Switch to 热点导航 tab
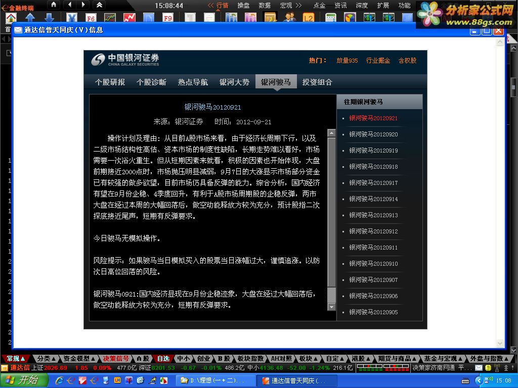This screenshot has height=388, width=518. 193,82
